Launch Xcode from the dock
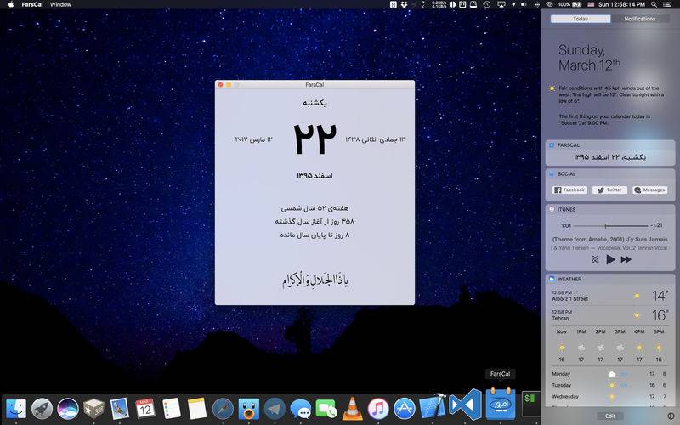680x425 pixels. click(433, 407)
